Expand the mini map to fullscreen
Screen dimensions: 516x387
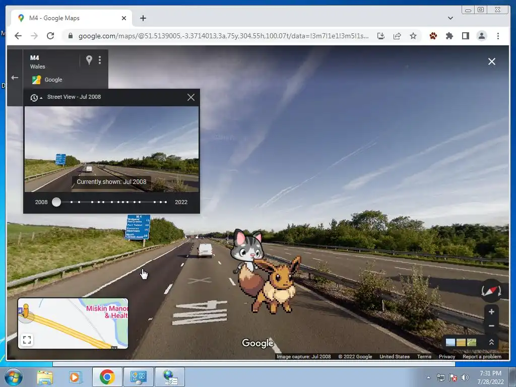pyautogui.click(x=27, y=340)
